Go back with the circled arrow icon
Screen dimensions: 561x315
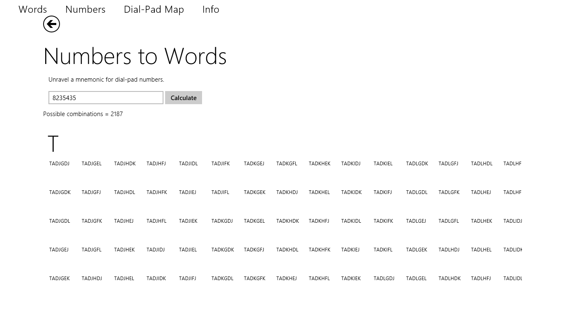point(51,24)
